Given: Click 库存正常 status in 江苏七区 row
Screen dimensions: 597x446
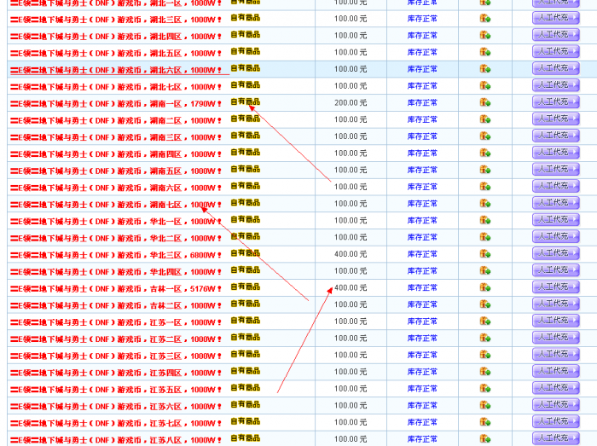Looking at the screenshot, I should (422, 422).
